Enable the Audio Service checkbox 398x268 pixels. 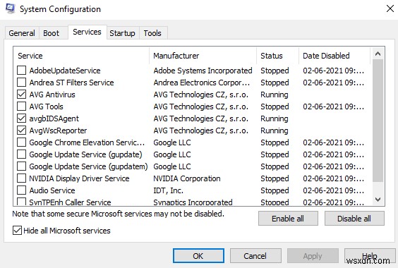(x=21, y=190)
